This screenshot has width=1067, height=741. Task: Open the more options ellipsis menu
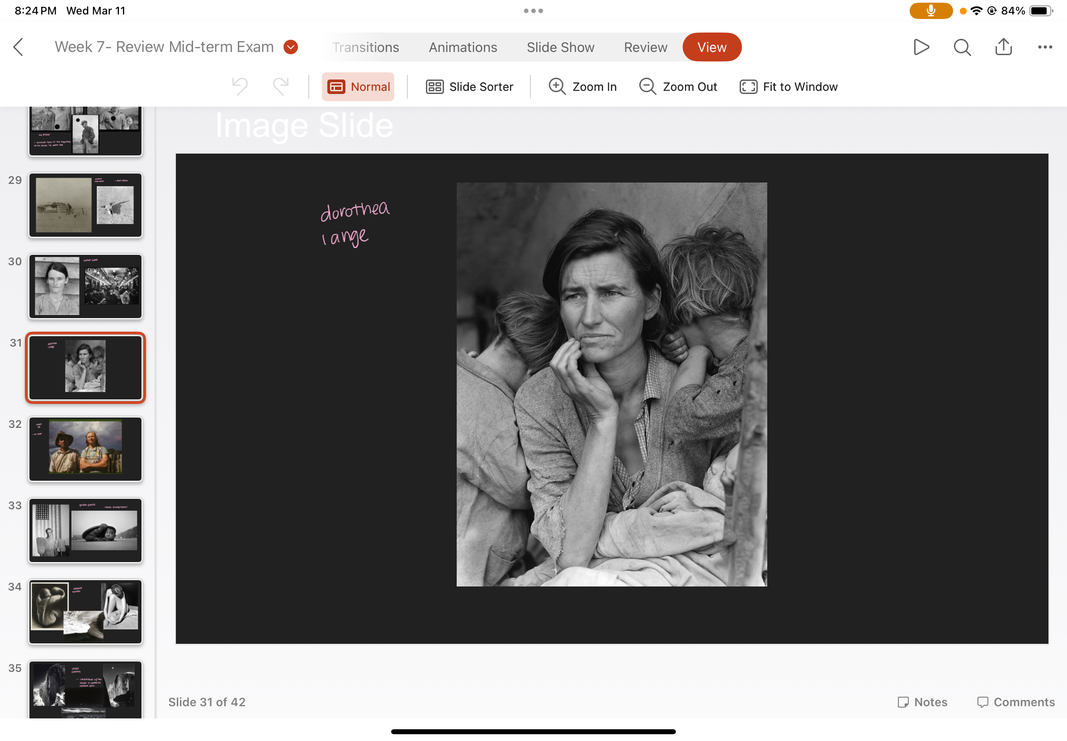(1045, 47)
